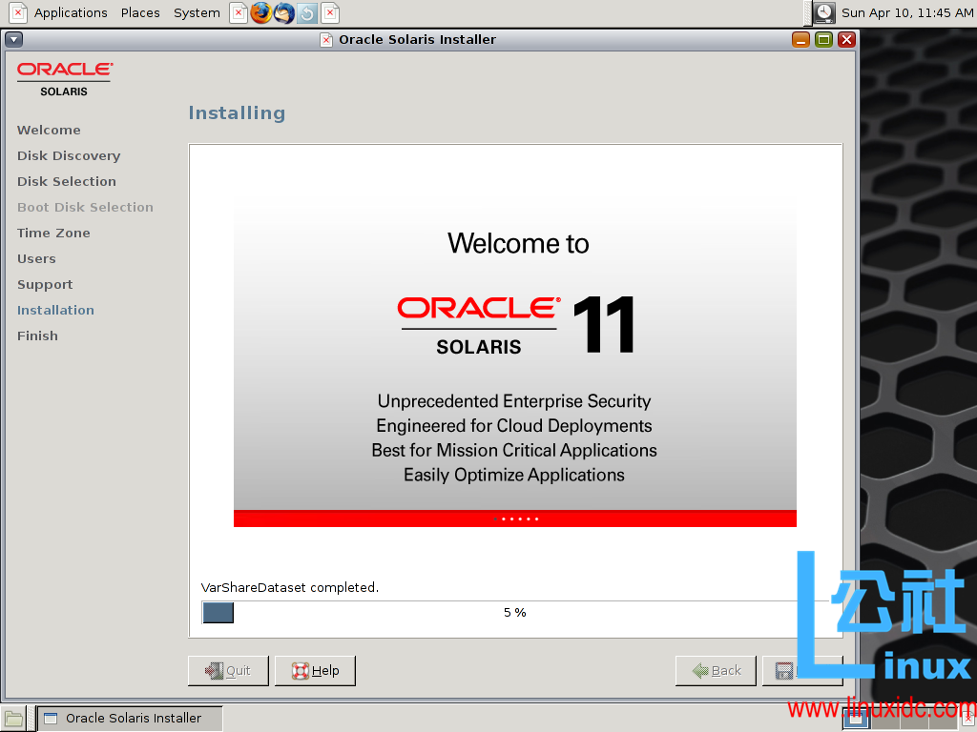Image resolution: width=977 pixels, height=732 pixels.
Task: Click the "Welcome" step in the sidebar
Action: [x=49, y=130]
